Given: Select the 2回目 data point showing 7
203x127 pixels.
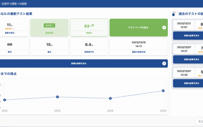Looking at the screenshot, I should click(x=57, y=97).
